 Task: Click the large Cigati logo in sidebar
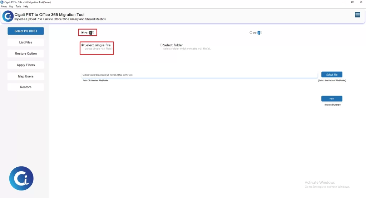click(x=21, y=178)
